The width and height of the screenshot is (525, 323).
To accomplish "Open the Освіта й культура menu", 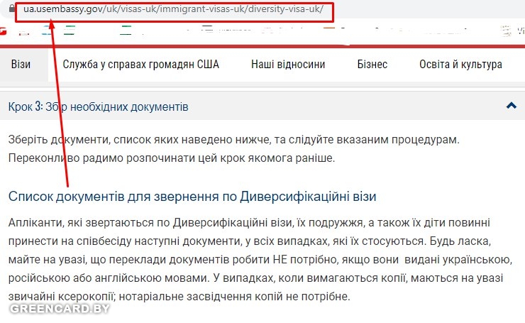I will (460, 65).
